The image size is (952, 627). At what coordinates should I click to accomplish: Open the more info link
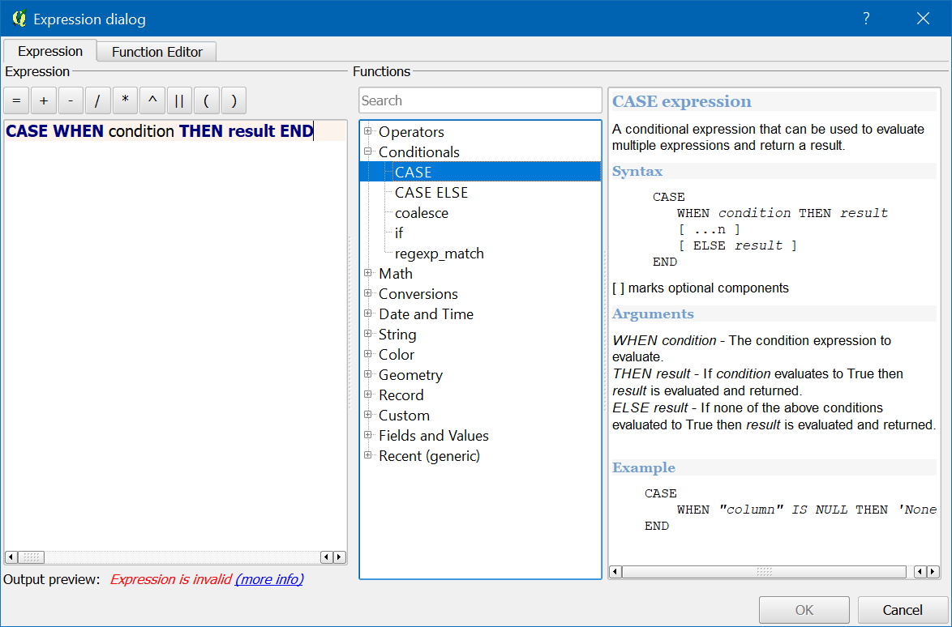[269, 579]
